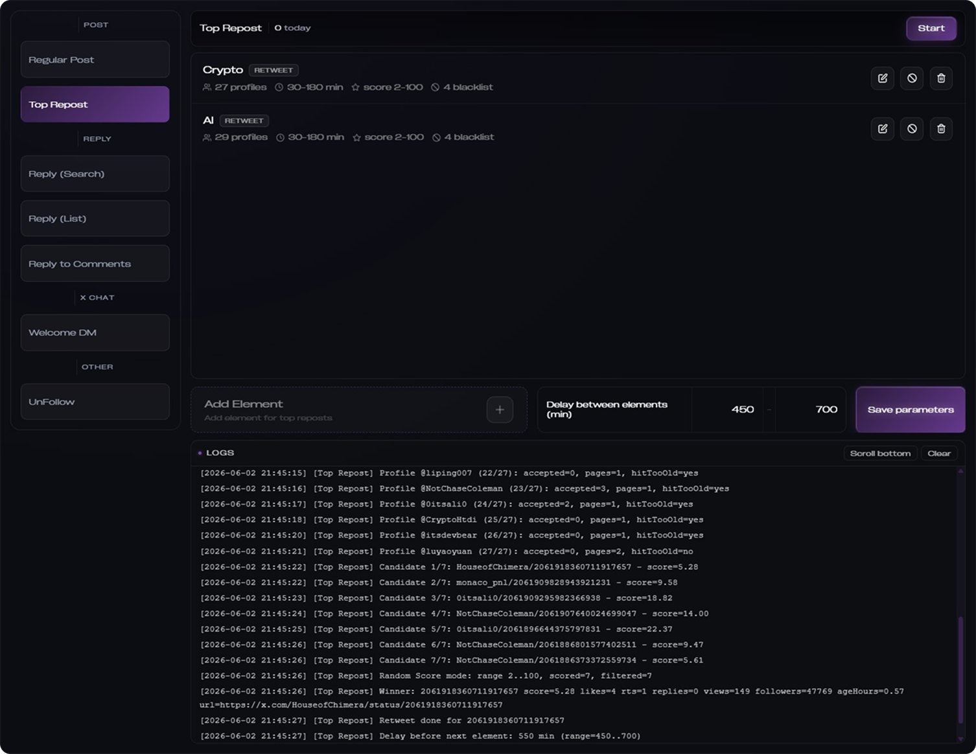
Task: Click '27 profiles' in Crypto row
Action: click(235, 87)
